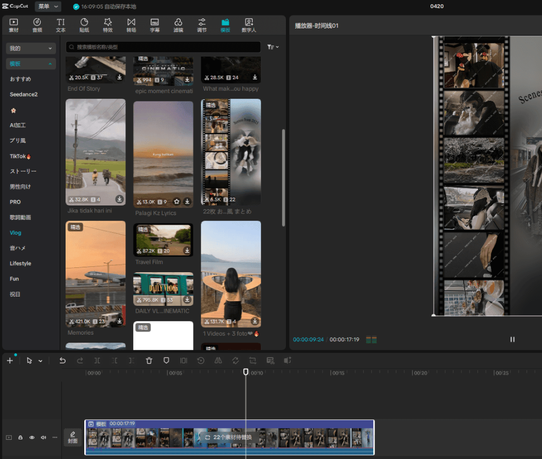542x459 pixels.
Task: Select the Fun category
Action: point(14,279)
